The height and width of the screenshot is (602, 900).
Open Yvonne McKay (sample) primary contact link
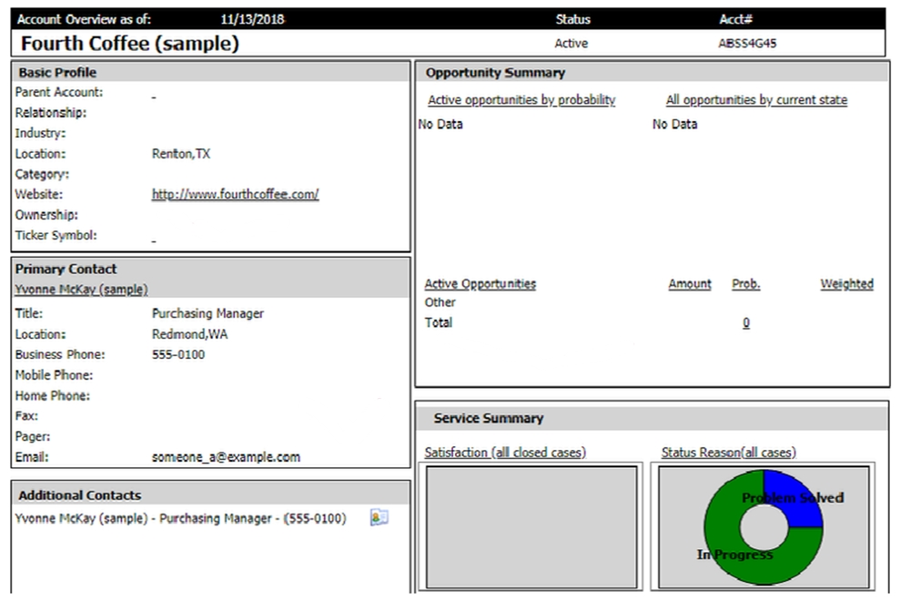pyautogui.click(x=82, y=289)
